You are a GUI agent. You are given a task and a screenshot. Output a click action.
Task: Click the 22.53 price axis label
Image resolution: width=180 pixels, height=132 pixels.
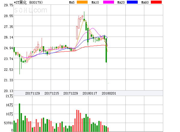(8, 70)
